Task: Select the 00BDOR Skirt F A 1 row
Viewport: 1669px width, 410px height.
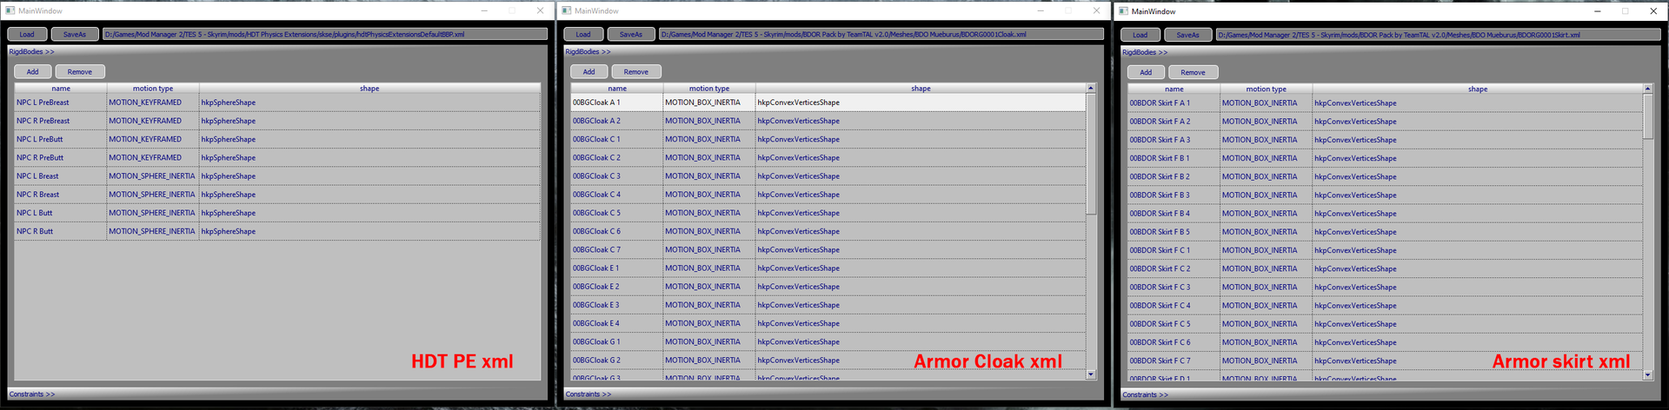Action: pyautogui.click(x=1386, y=103)
